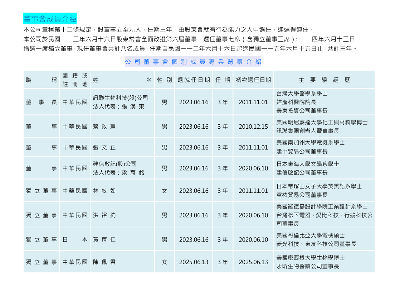Click the 主要學經歷 column header
The width and height of the screenshot is (400, 286).
pyautogui.click(x=324, y=80)
